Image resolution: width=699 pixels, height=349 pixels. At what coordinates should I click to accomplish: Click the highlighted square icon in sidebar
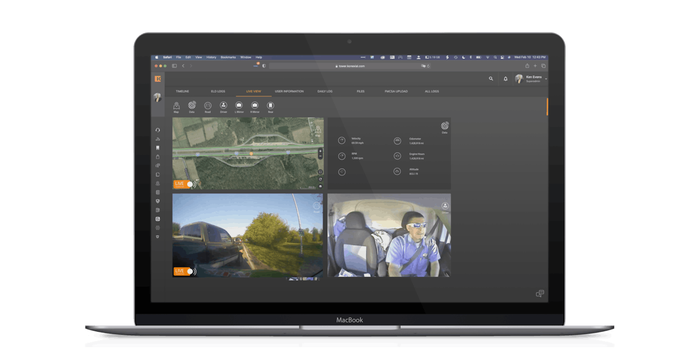158,219
